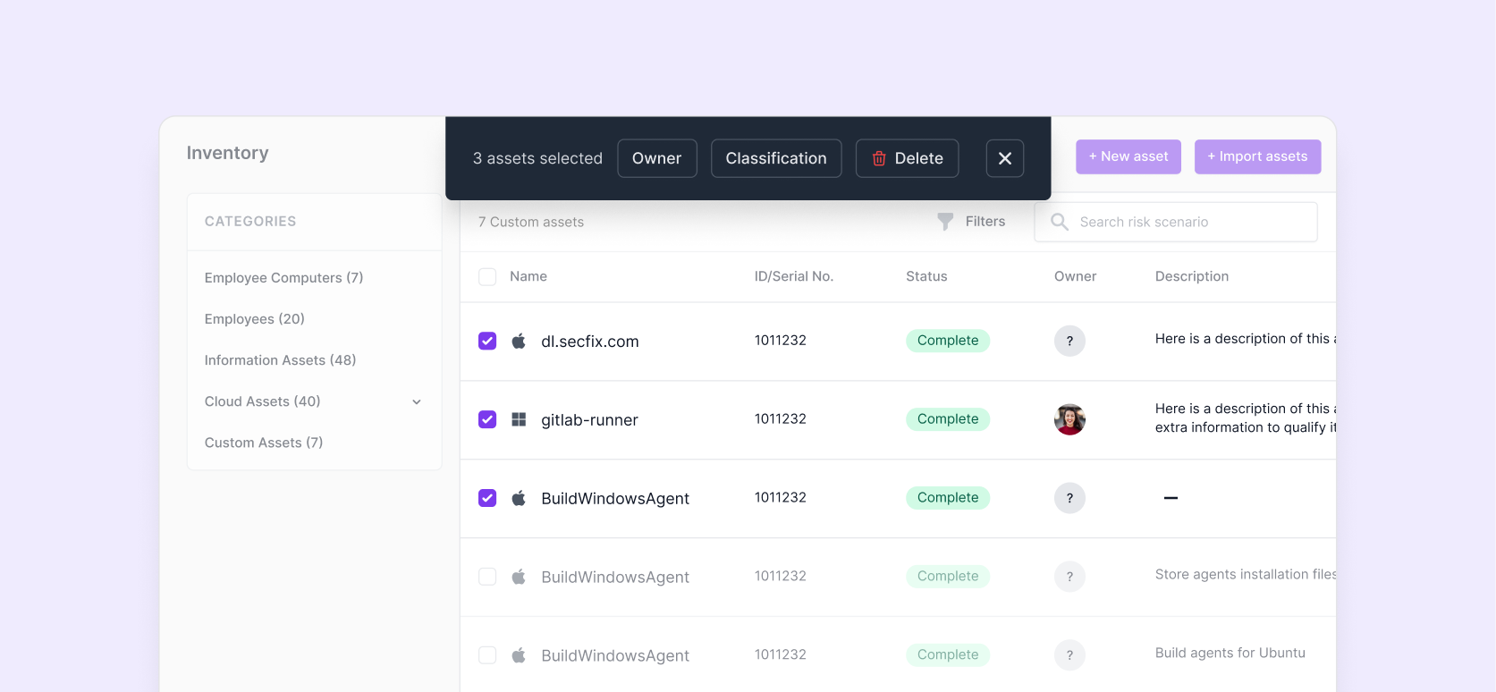Select the Employees (20) category
This screenshot has width=1496, height=692.
coord(255,319)
